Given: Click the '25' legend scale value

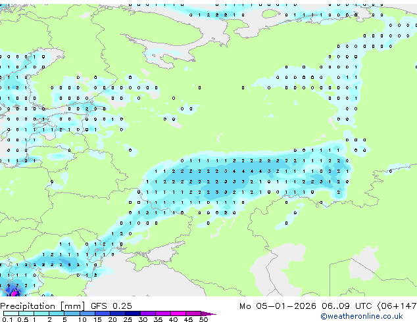Looking at the screenshot, I should (x=128, y=319).
